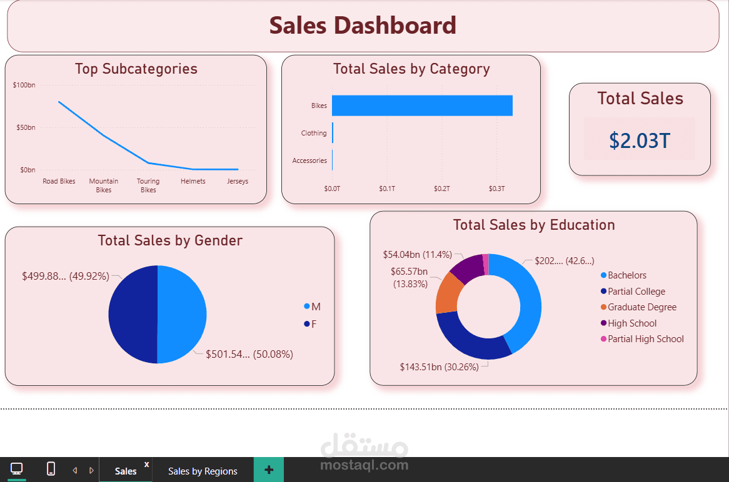Switch to mobile layout view
The width and height of the screenshot is (729, 482).
(x=50, y=469)
